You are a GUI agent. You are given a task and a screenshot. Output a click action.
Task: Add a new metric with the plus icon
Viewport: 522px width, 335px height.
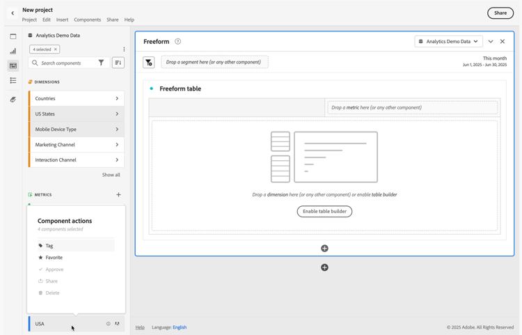118,194
